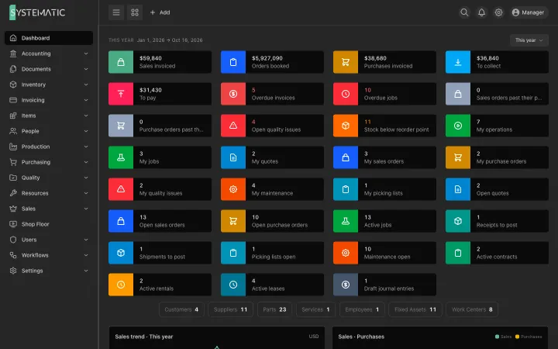Expand the Invoicing sidebar section
Screen dimensions: 558x349
49,100
